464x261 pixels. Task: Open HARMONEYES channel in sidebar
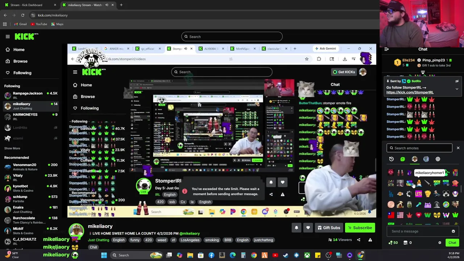[31, 116]
